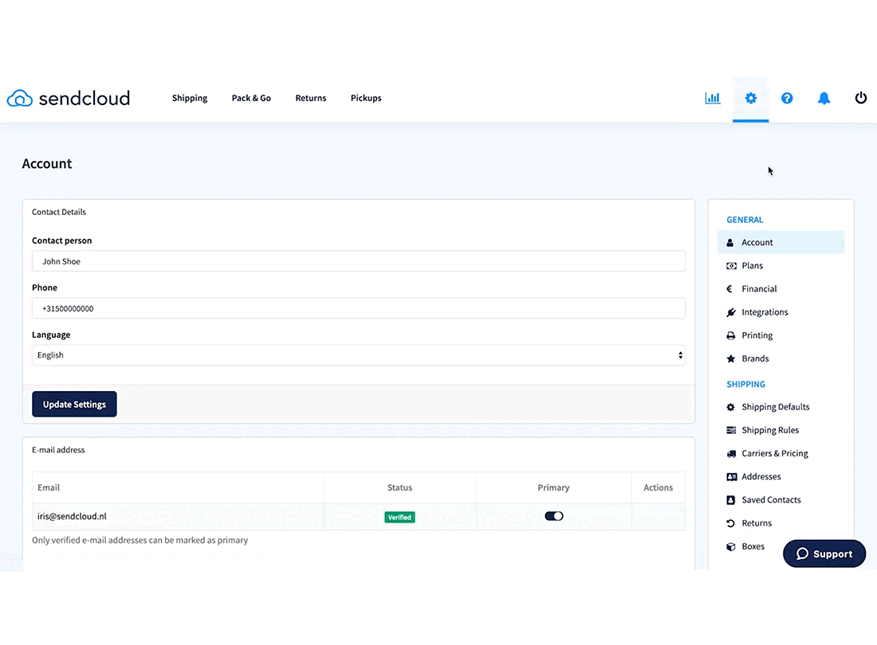Open the Pack & Go section
The height and width of the screenshot is (645, 877).
(250, 98)
